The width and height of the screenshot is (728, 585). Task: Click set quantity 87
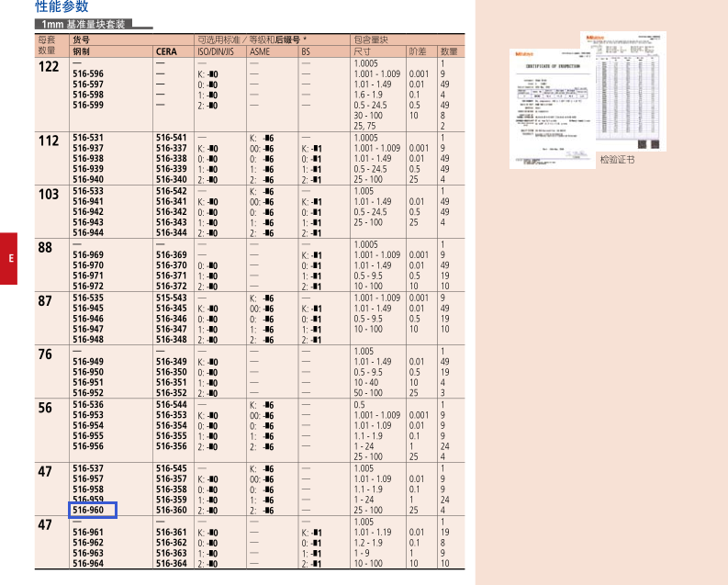pos(45,301)
